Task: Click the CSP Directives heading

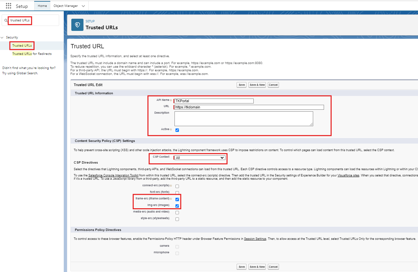Action: tap(86, 163)
